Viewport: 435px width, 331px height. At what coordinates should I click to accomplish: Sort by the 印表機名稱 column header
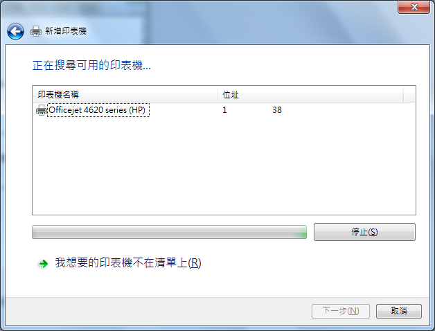[x=125, y=95]
